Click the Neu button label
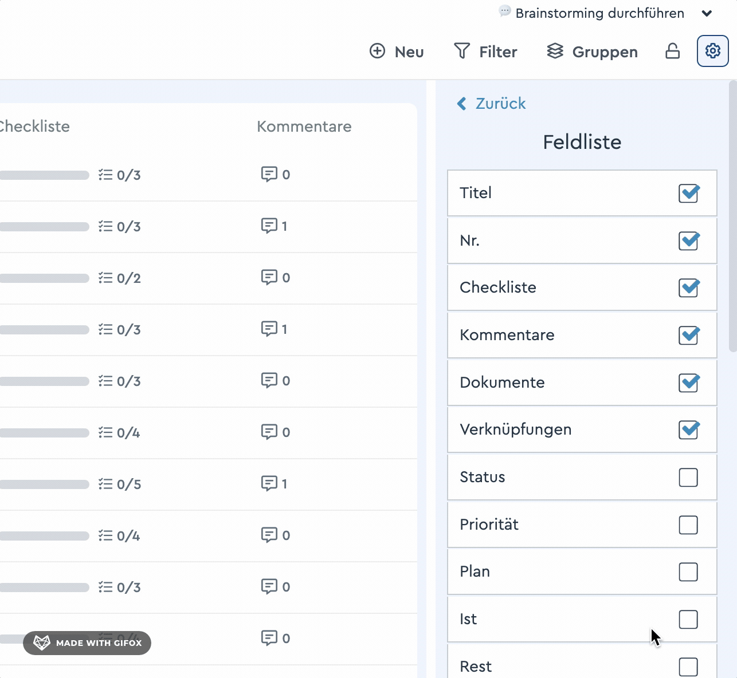 [x=409, y=52]
